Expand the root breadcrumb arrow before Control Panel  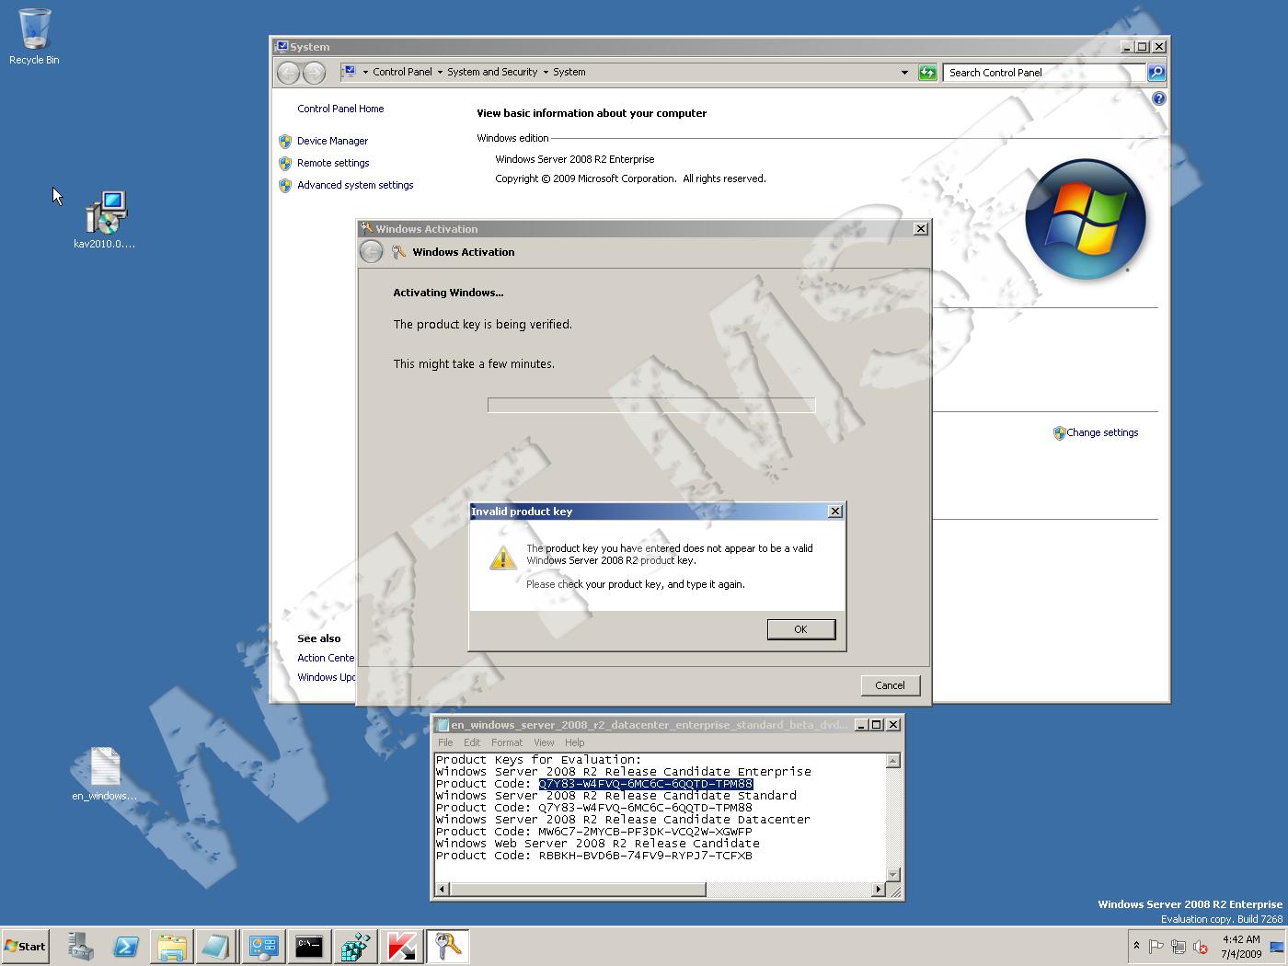pos(365,72)
